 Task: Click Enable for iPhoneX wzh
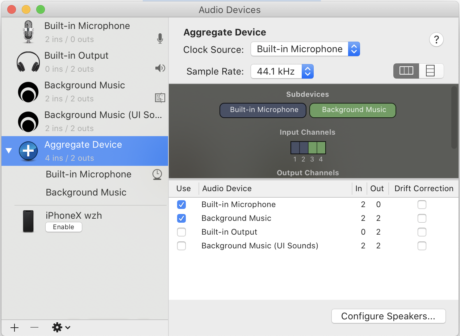click(64, 227)
